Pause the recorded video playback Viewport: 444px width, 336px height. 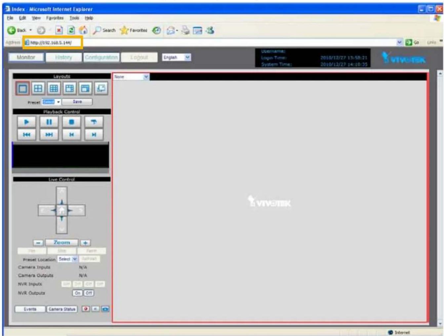(x=49, y=122)
